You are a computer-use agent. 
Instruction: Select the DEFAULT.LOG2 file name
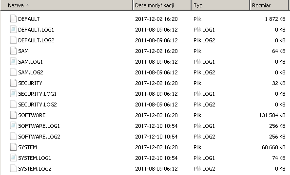[x=36, y=40]
